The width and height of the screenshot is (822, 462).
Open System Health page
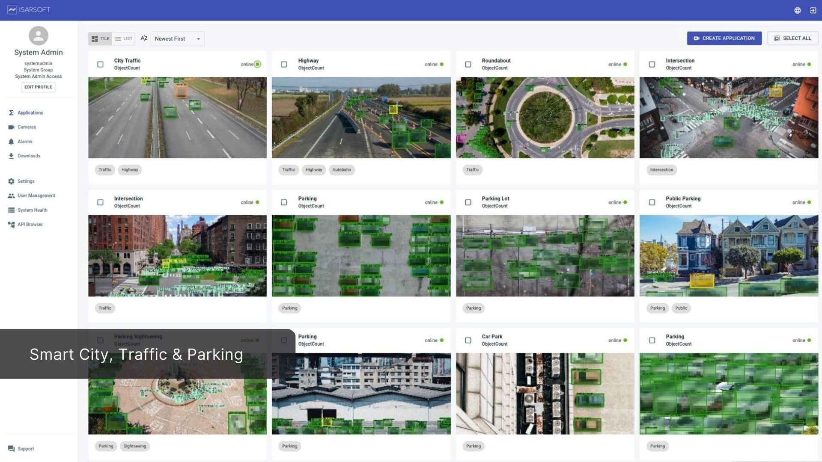[33, 210]
